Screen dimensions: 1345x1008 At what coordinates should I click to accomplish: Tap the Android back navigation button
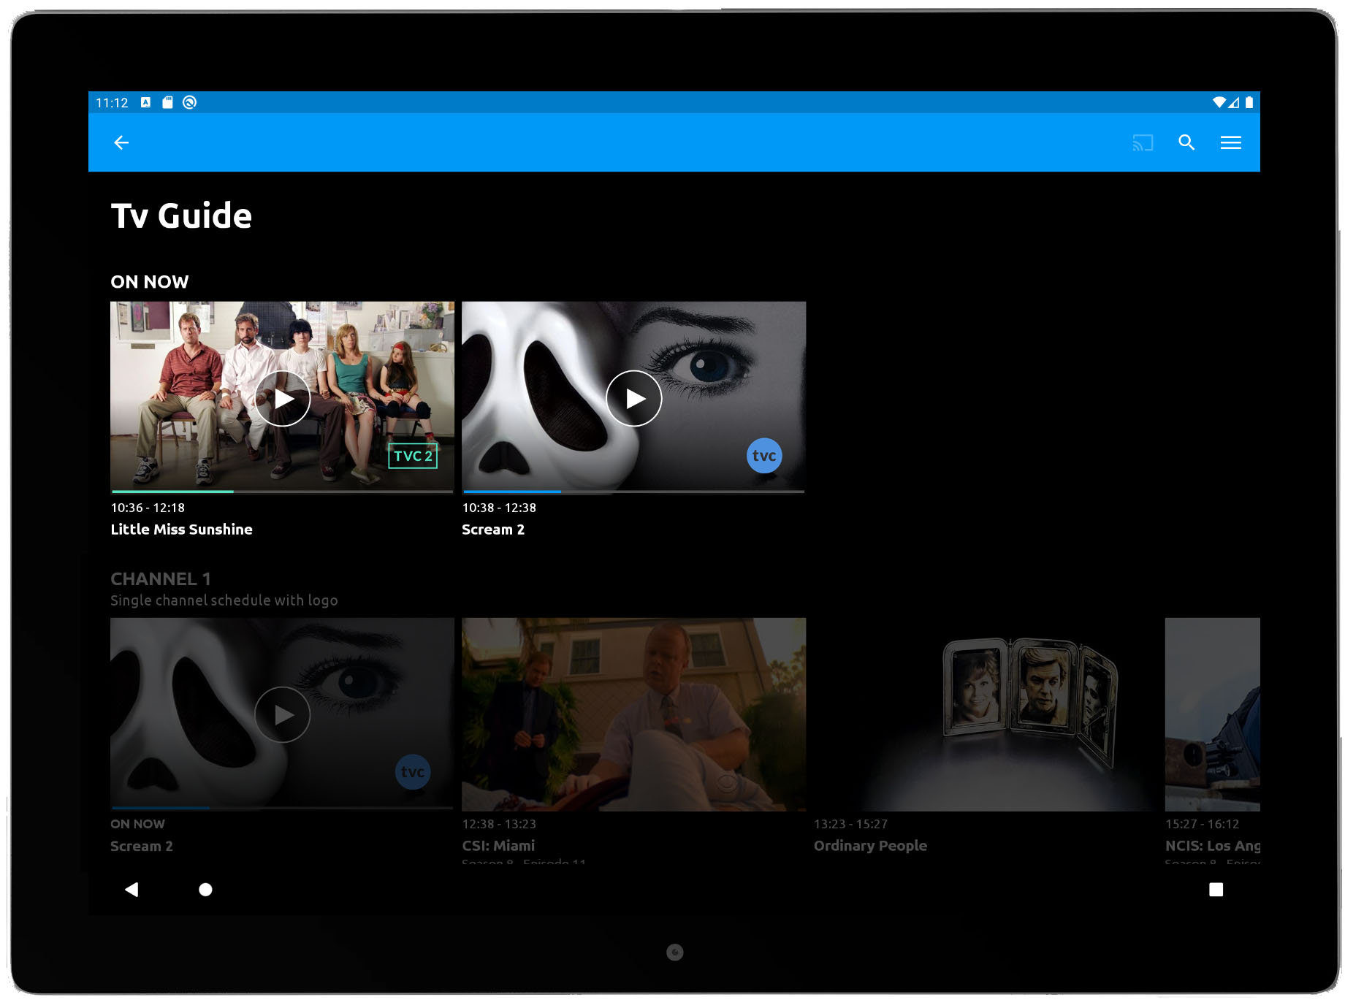click(132, 889)
